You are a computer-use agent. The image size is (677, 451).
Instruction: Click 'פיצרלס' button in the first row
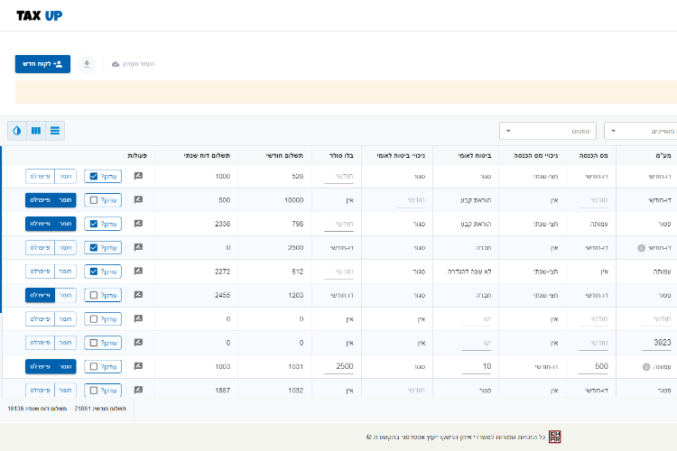[40, 176]
